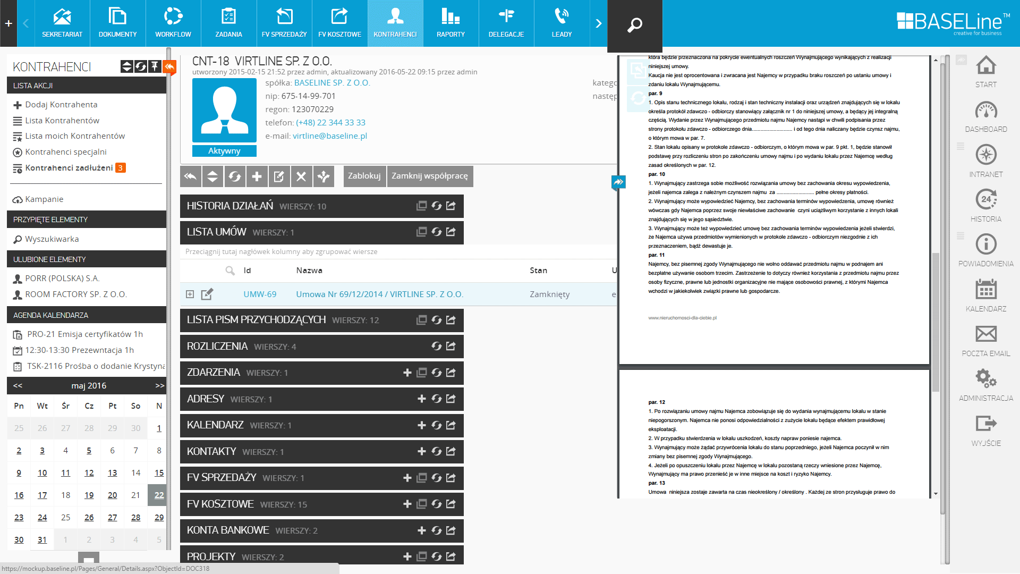Screen dimensions: 1020x574
Task: Switch to Kontrahenci tab
Action: tap(395, 23)
